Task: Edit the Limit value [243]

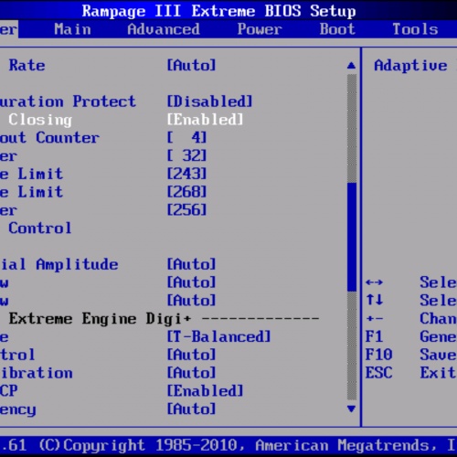Action: (186, 174)
